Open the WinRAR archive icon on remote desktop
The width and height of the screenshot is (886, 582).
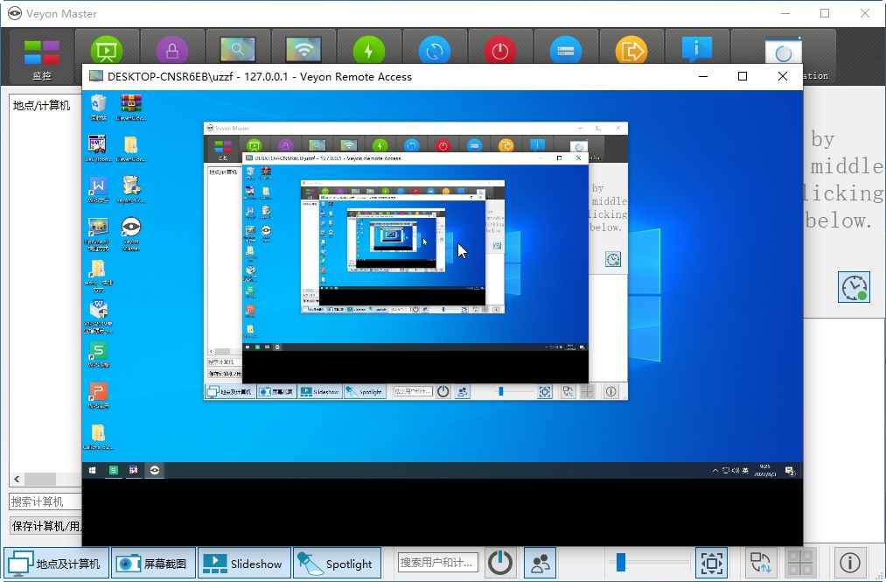[x=131, y=108]
